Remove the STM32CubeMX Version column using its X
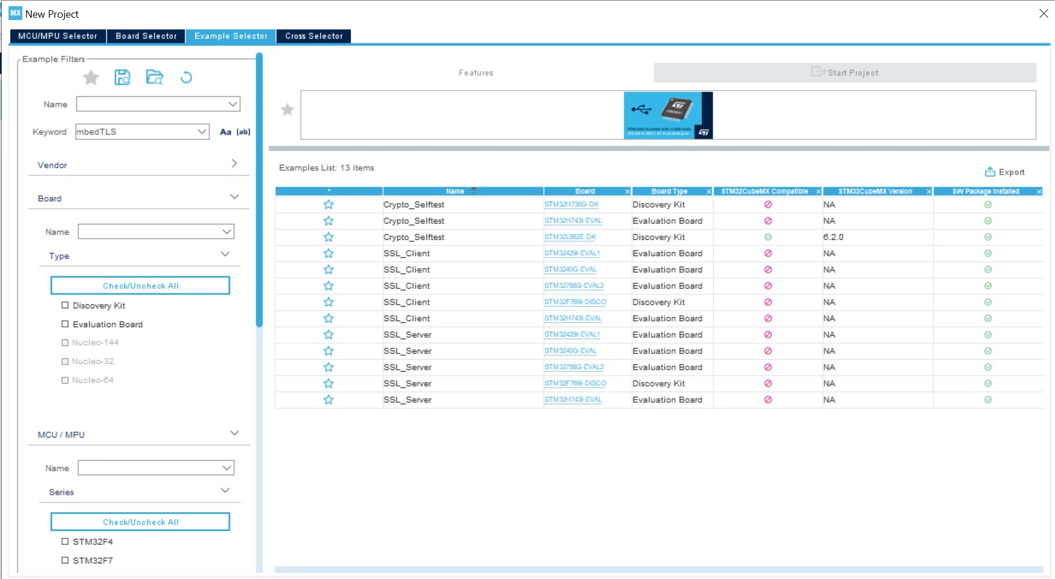 [929, 192]
